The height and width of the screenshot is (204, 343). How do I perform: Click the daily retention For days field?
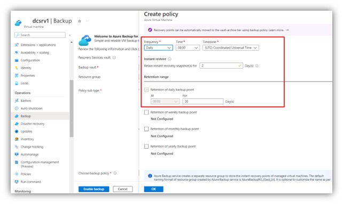[203, 101]
